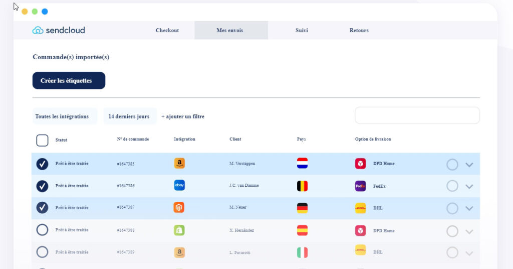
Task: Click the sendcloud wordmark text
Action: (66, 30)
